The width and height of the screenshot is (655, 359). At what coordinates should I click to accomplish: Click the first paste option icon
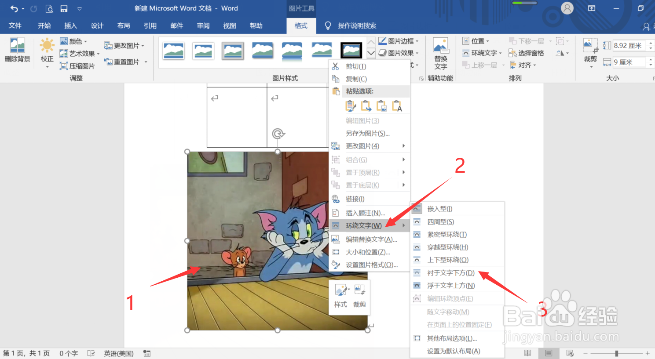349,105
